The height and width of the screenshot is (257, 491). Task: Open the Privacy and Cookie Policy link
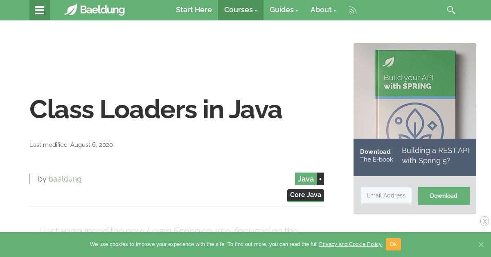click(x=350, y=244)
